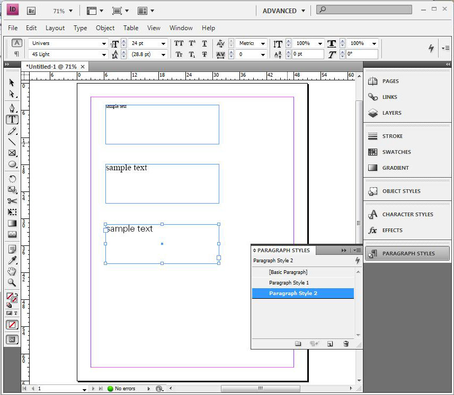
Task: Open the CHARACTER STYLES panel
Action: click(x=407, y=214)
